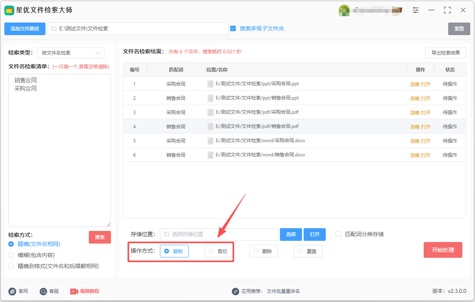
Task: Click 打开 in row 1
Action: click(426, 84)
